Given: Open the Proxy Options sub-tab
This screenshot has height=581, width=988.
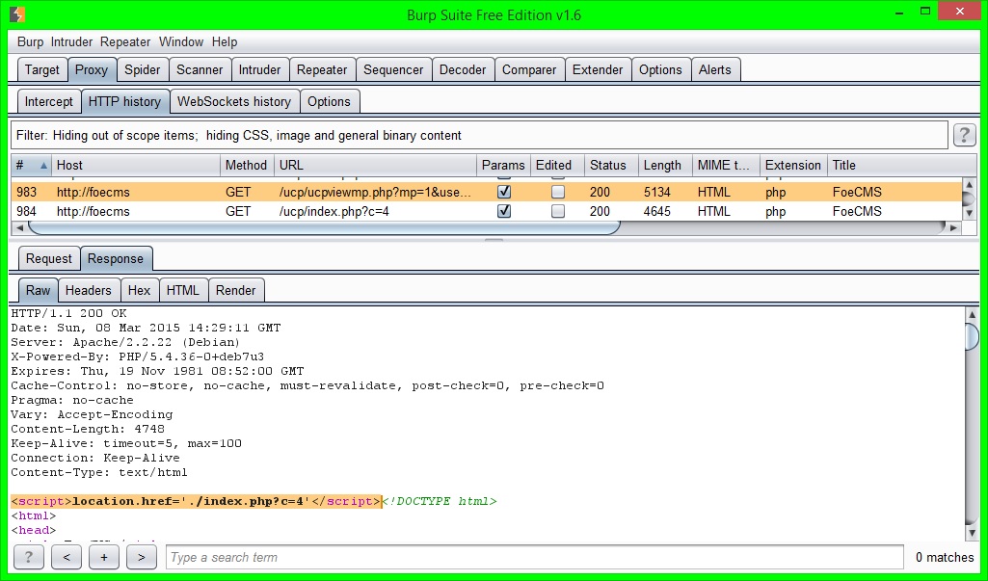Looking at the screenshot, I should coord(329,101).
